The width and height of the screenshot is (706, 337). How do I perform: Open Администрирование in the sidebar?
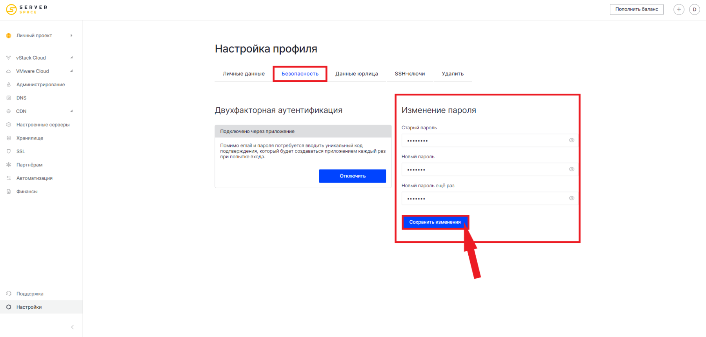(x=41, y=85)
